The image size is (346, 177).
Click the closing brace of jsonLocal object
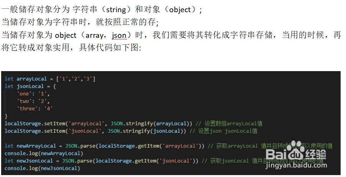click(6, 116)
